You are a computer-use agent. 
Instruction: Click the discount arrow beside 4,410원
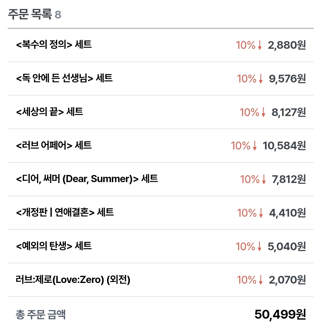[x=261, y=213]
